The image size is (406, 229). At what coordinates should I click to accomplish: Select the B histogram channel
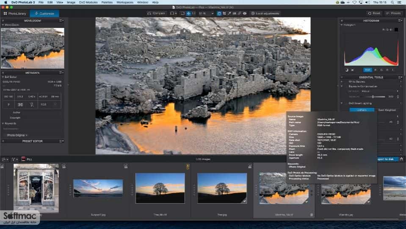click(387, 70)
